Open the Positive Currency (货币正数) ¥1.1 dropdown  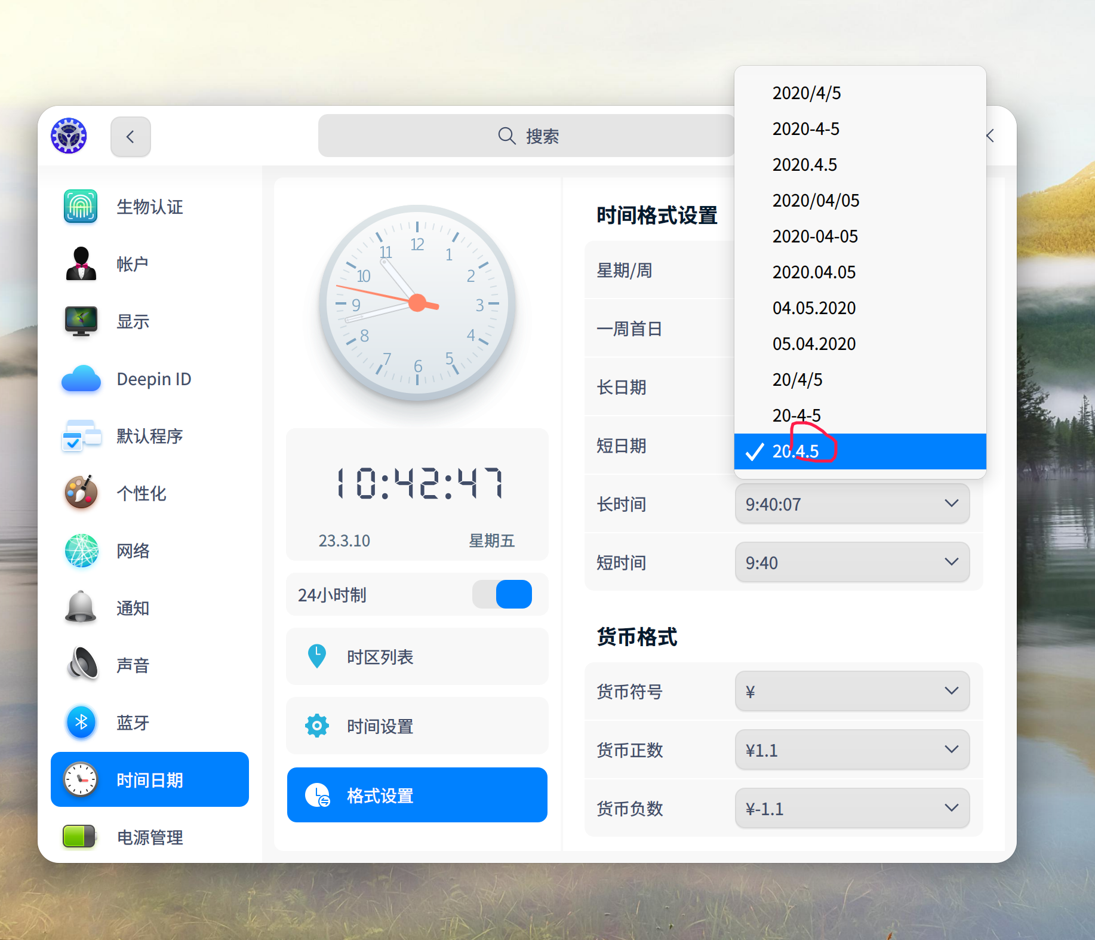(x=852, y=750)
